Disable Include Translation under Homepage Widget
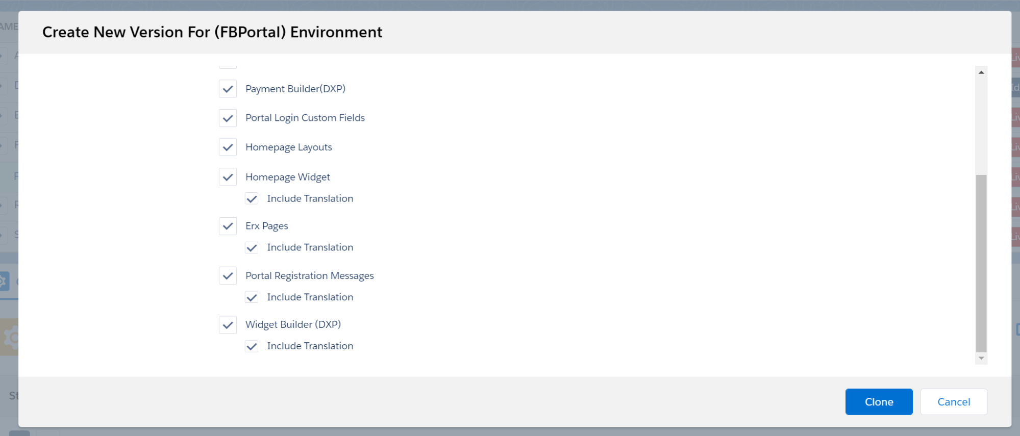Image resolution: width=1020 pixels, height=436 pixels. click(252, 199)
